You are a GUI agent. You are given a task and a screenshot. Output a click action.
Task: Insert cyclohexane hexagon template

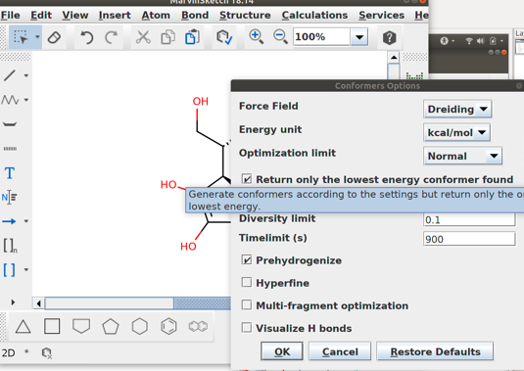click(x=140, y=326)
